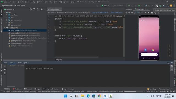
Task: Click the green Debug app bug icon
Action: (x=139, y=5)
